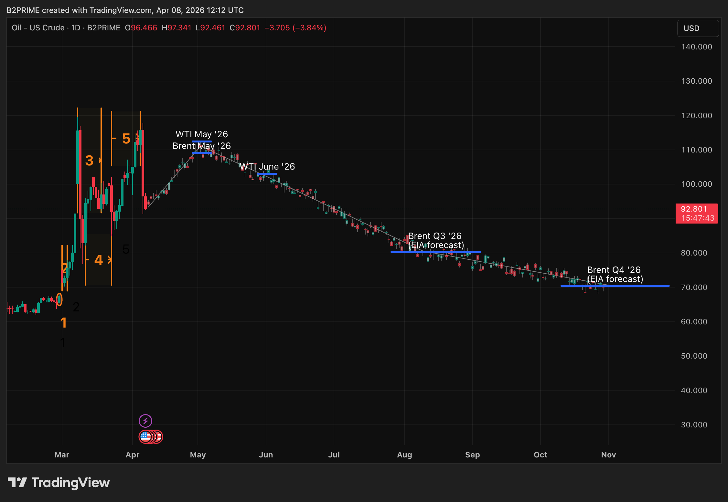
Task: Select the WTI June '26 blue line
Action: [267, 174]
